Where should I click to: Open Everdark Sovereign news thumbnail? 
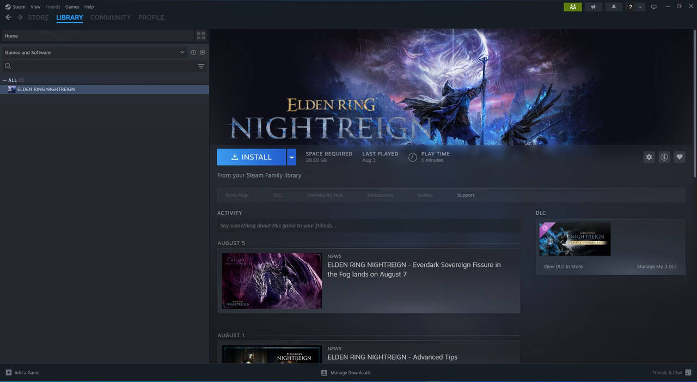[x=272, y=281]
